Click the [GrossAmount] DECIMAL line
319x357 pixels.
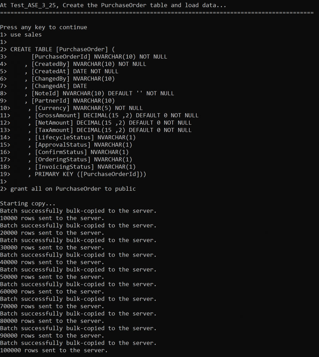point(113,115)
